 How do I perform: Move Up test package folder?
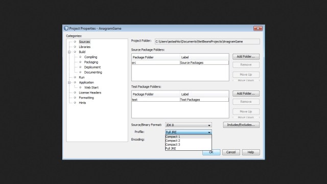click(x=246, y=111)
